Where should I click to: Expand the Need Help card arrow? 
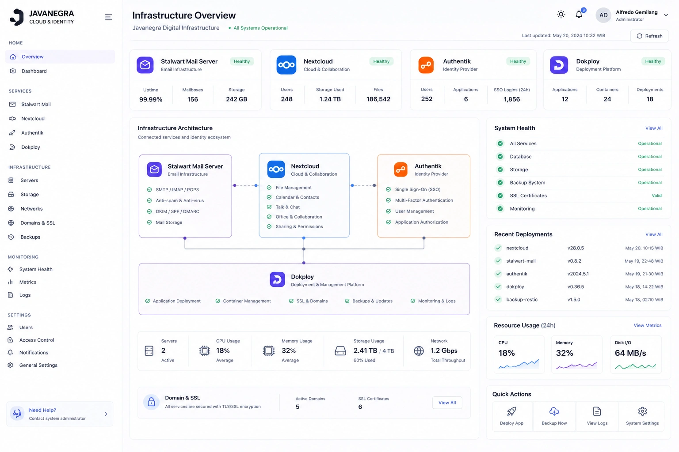click(106, 414)
